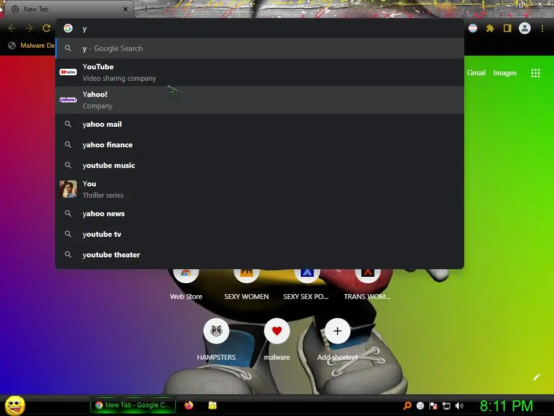Pick the 'yahoo mail' search suggestion
Image resolution: width=554 pixels, height=416 pixels.
(x=259, y=124)
